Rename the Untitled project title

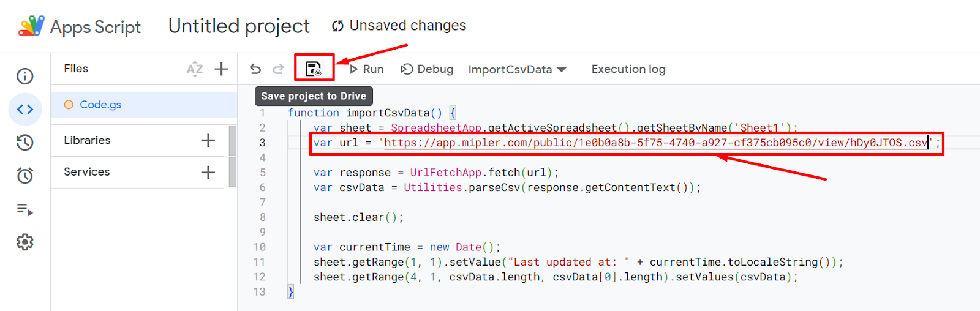[x=239, y=26]
